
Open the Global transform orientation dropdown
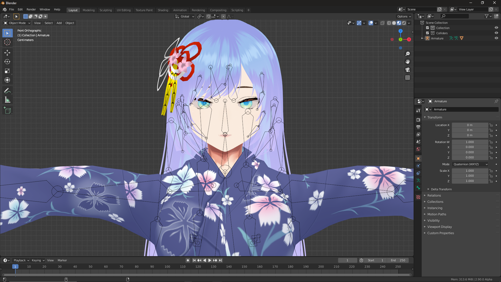185,16
